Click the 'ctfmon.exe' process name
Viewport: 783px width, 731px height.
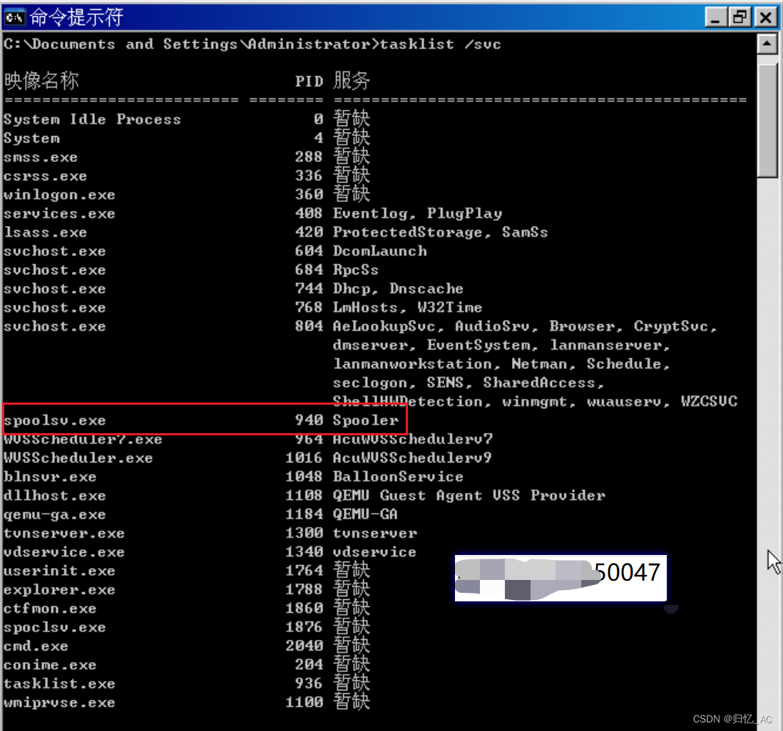50,608
